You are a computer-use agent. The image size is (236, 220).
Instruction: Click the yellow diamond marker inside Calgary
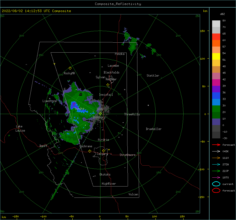point(104,151)
